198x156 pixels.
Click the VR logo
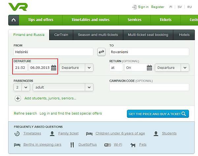(18, 7)
